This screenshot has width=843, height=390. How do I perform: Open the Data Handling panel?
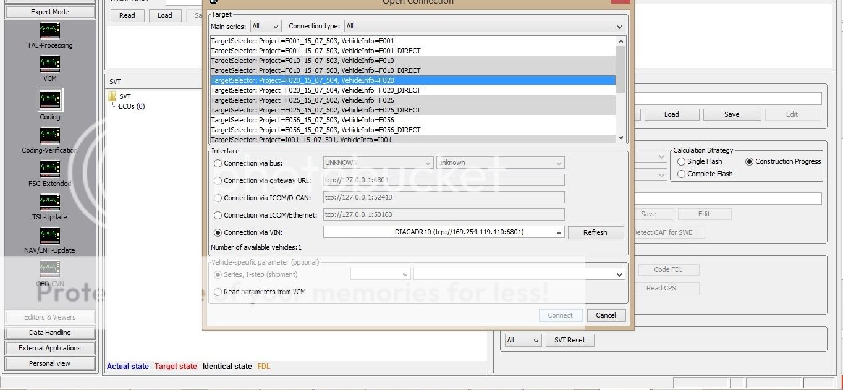tap(49, 333)
